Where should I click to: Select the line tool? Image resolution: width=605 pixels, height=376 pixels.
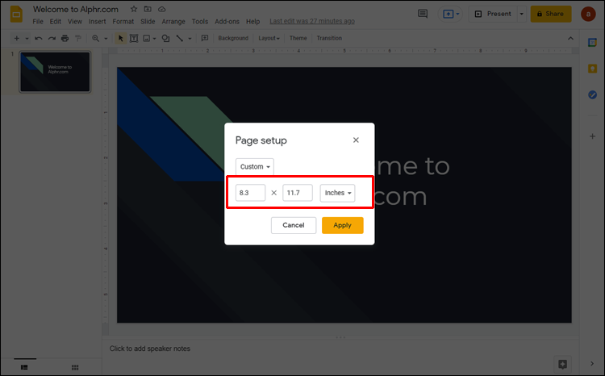pos(179,38)
